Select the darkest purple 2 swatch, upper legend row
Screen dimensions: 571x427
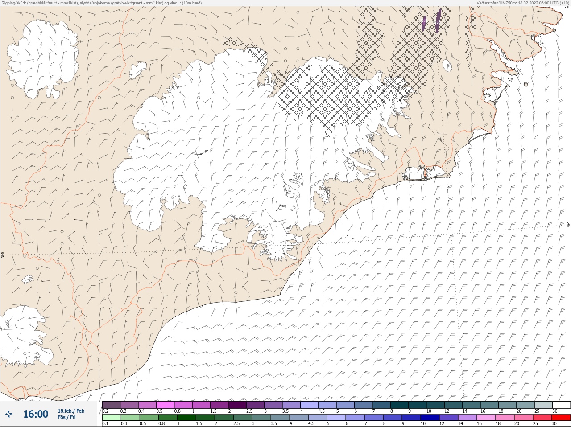point(237,405)
